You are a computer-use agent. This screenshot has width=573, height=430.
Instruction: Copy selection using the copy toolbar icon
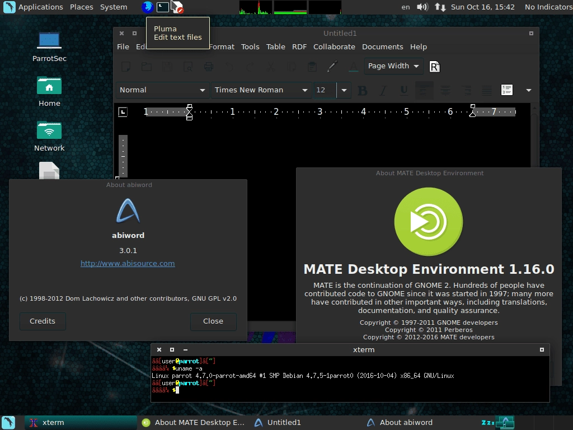coord(292,67)
